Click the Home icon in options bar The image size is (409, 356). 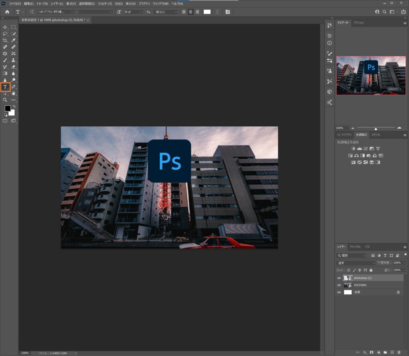(7, 12)
